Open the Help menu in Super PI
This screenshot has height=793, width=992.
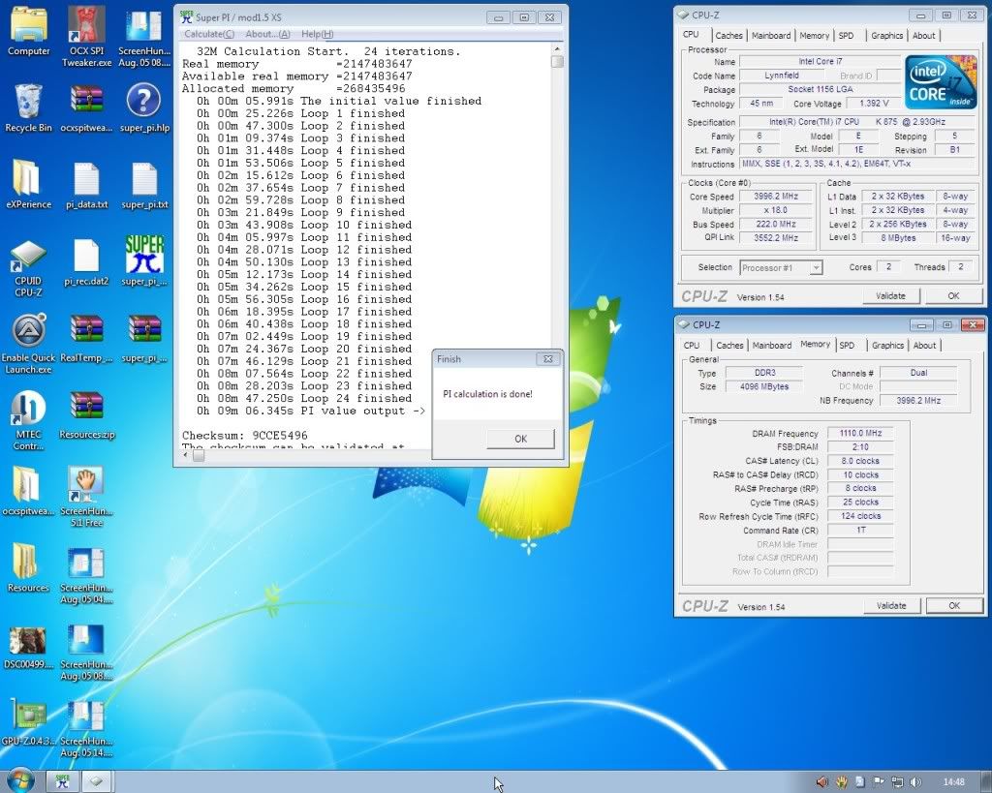[x=317, y=34]
